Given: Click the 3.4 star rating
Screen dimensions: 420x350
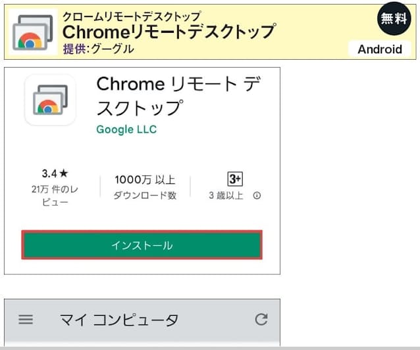Looking at the screenshot, I should (55, 174).
